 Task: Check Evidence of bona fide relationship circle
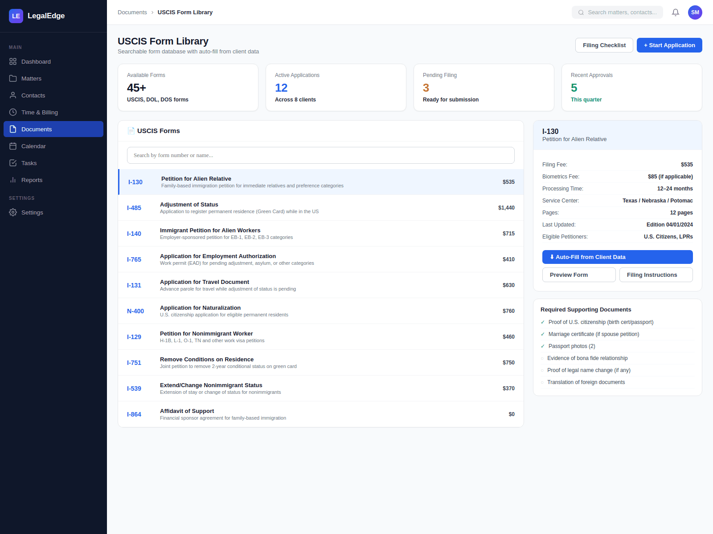point(542,358)
